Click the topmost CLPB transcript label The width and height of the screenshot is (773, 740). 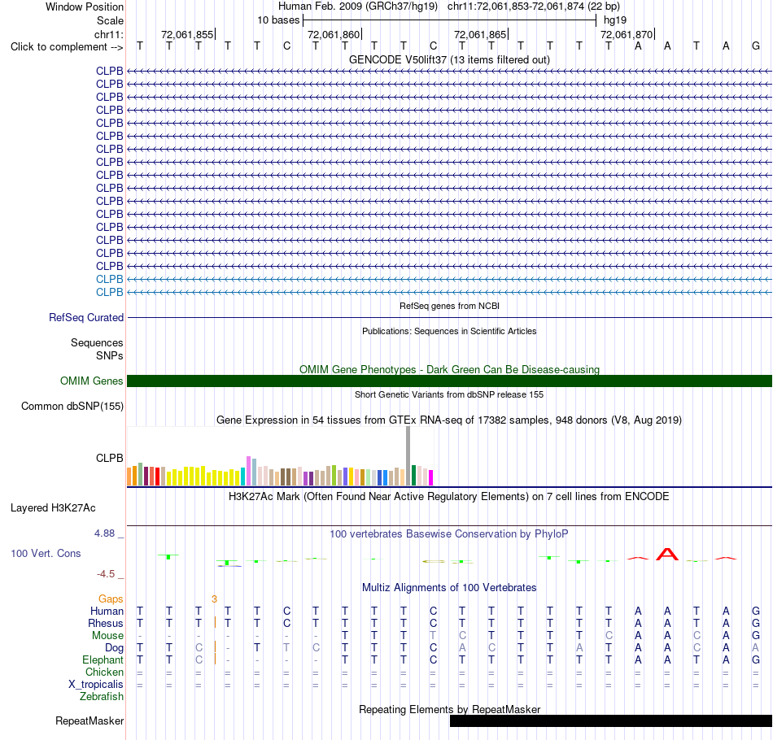pos(110,71)
